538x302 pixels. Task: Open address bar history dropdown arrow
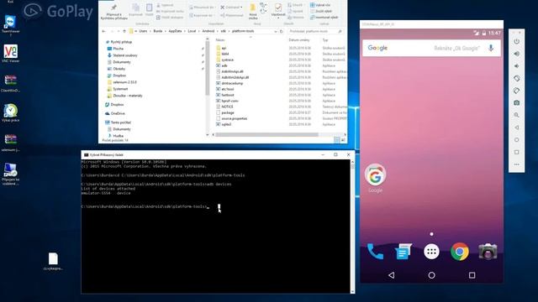click(x=275, y=31)
